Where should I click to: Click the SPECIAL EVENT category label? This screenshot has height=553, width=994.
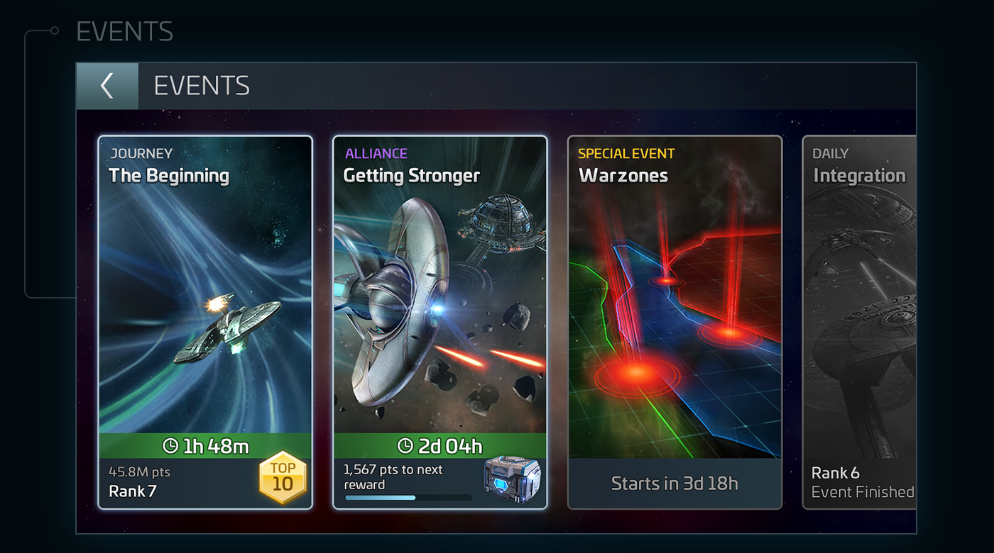pyautogui.click(x=626, y=153)
